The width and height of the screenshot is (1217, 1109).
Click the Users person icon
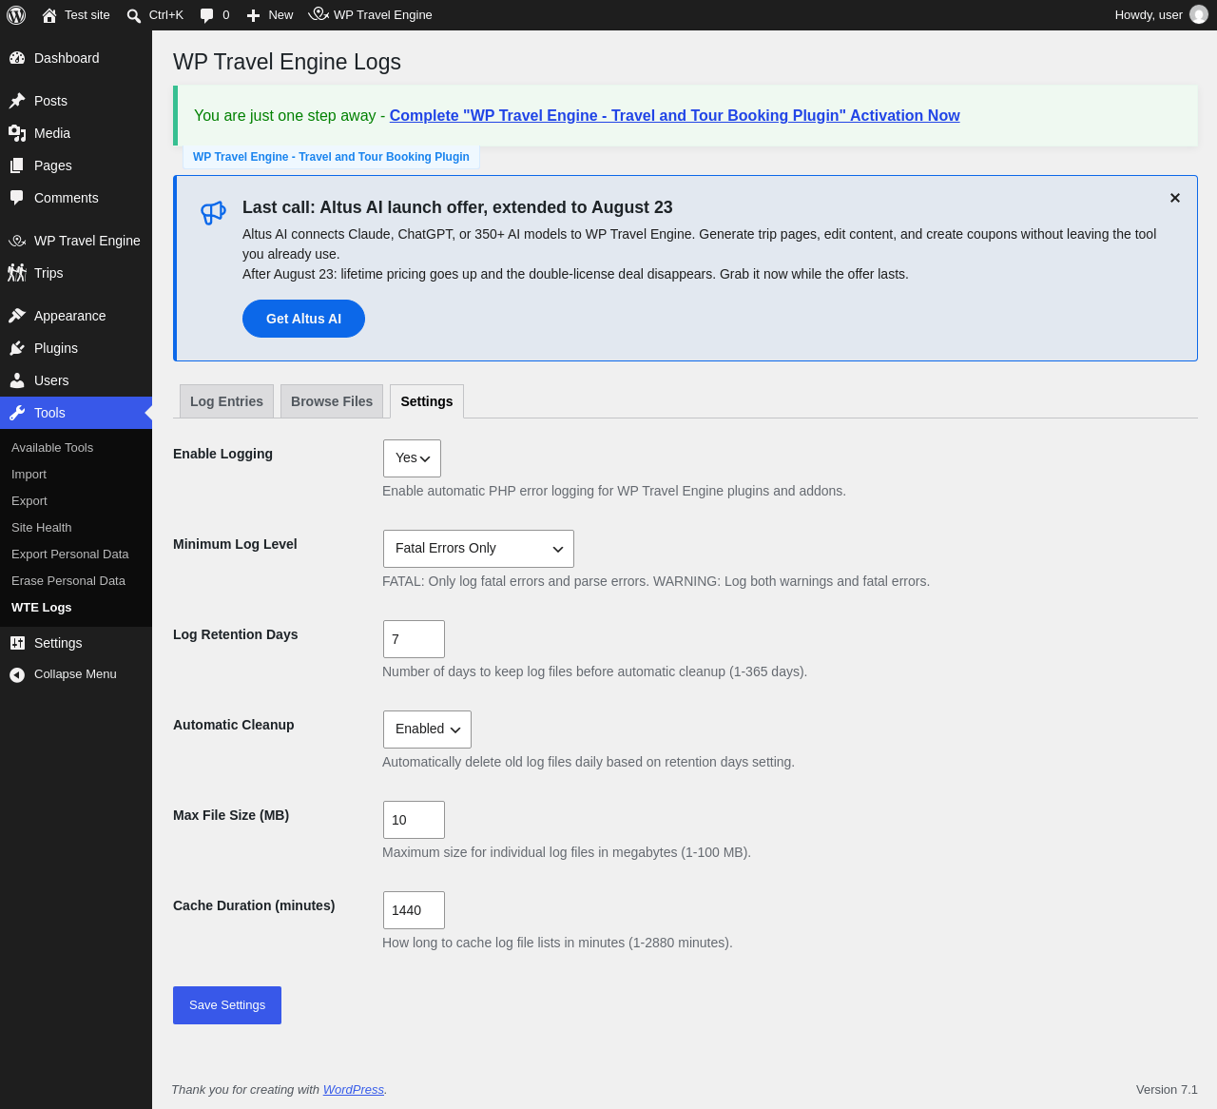coord(17,380)
